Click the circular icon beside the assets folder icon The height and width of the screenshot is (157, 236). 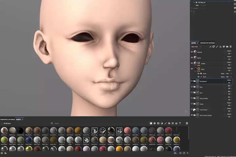(180, 153)
